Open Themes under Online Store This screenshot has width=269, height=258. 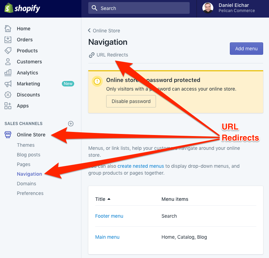pyautogui.click(x=25, y=145)
